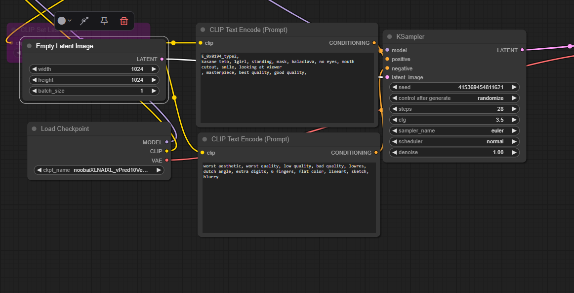
Task: Delete the selected node with trash icon
Action: 124,21
